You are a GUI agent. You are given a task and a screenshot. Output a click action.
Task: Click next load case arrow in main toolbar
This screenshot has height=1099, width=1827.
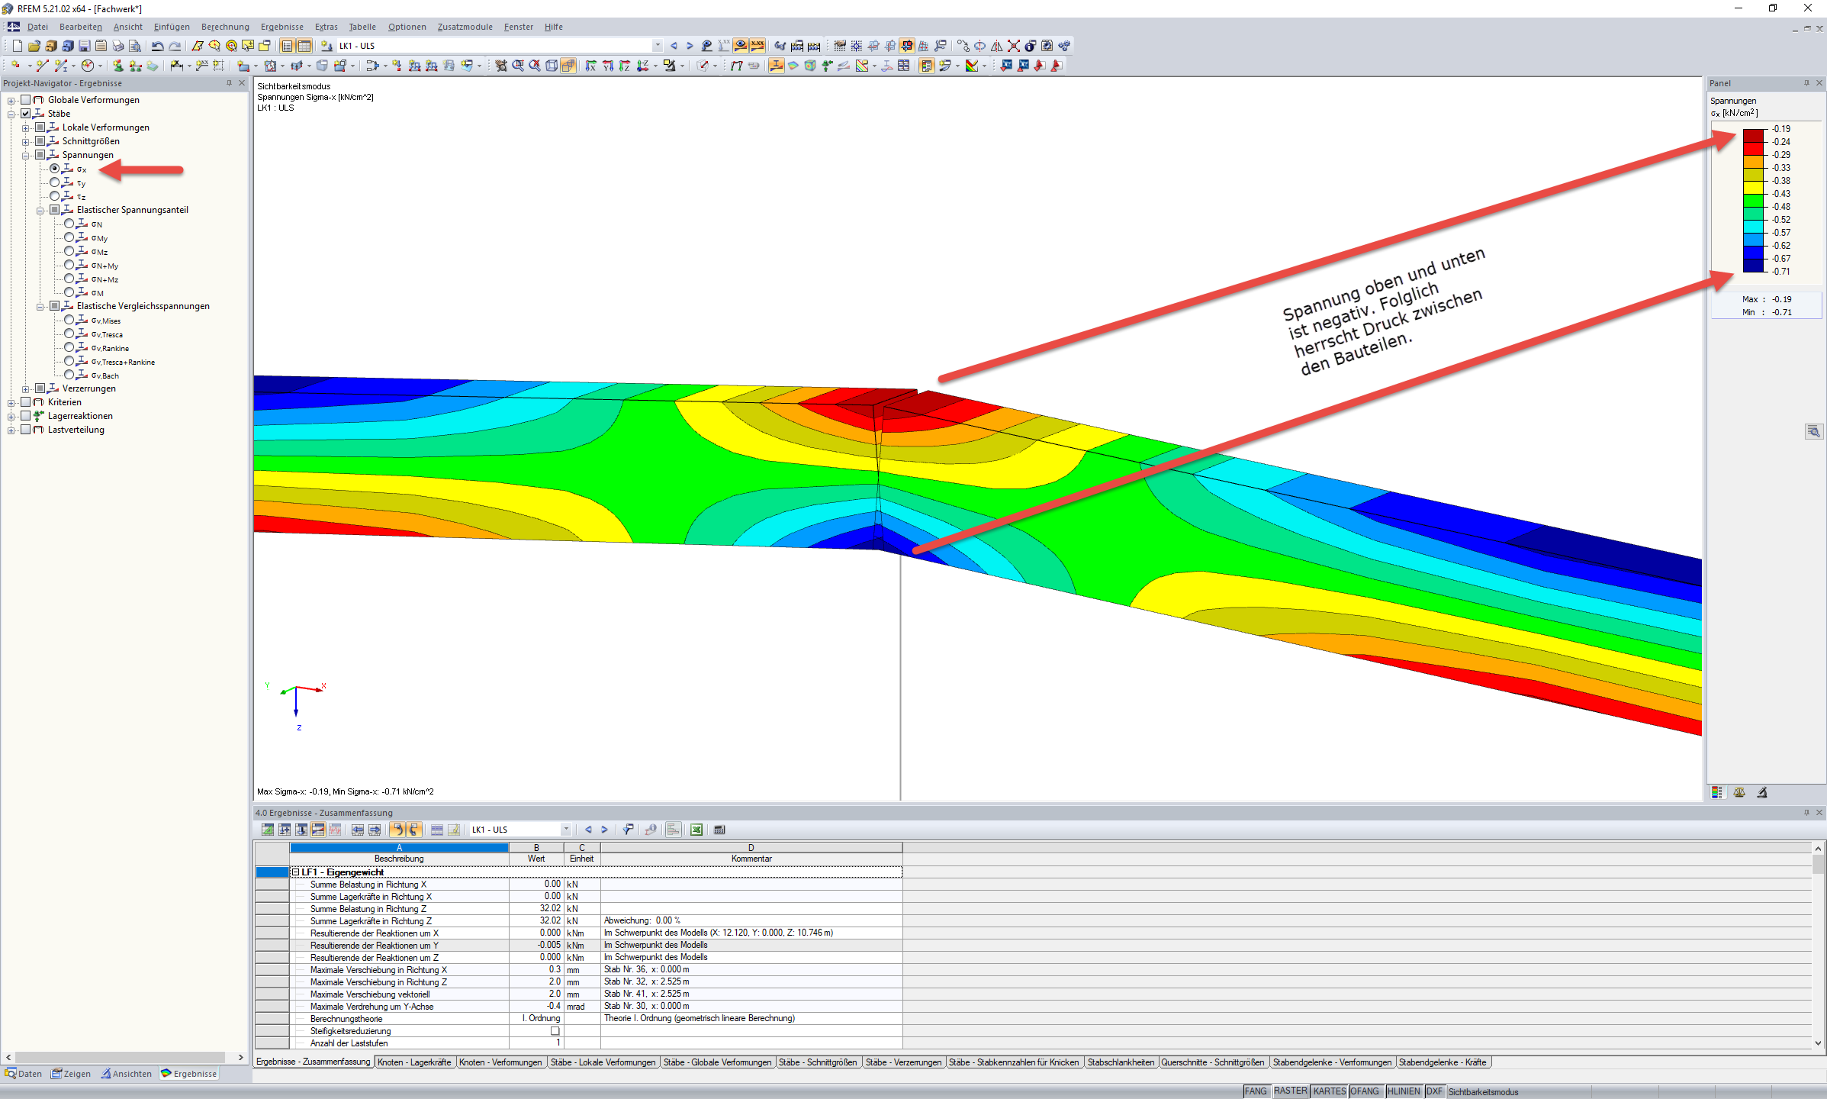click(x=690, y=46)
